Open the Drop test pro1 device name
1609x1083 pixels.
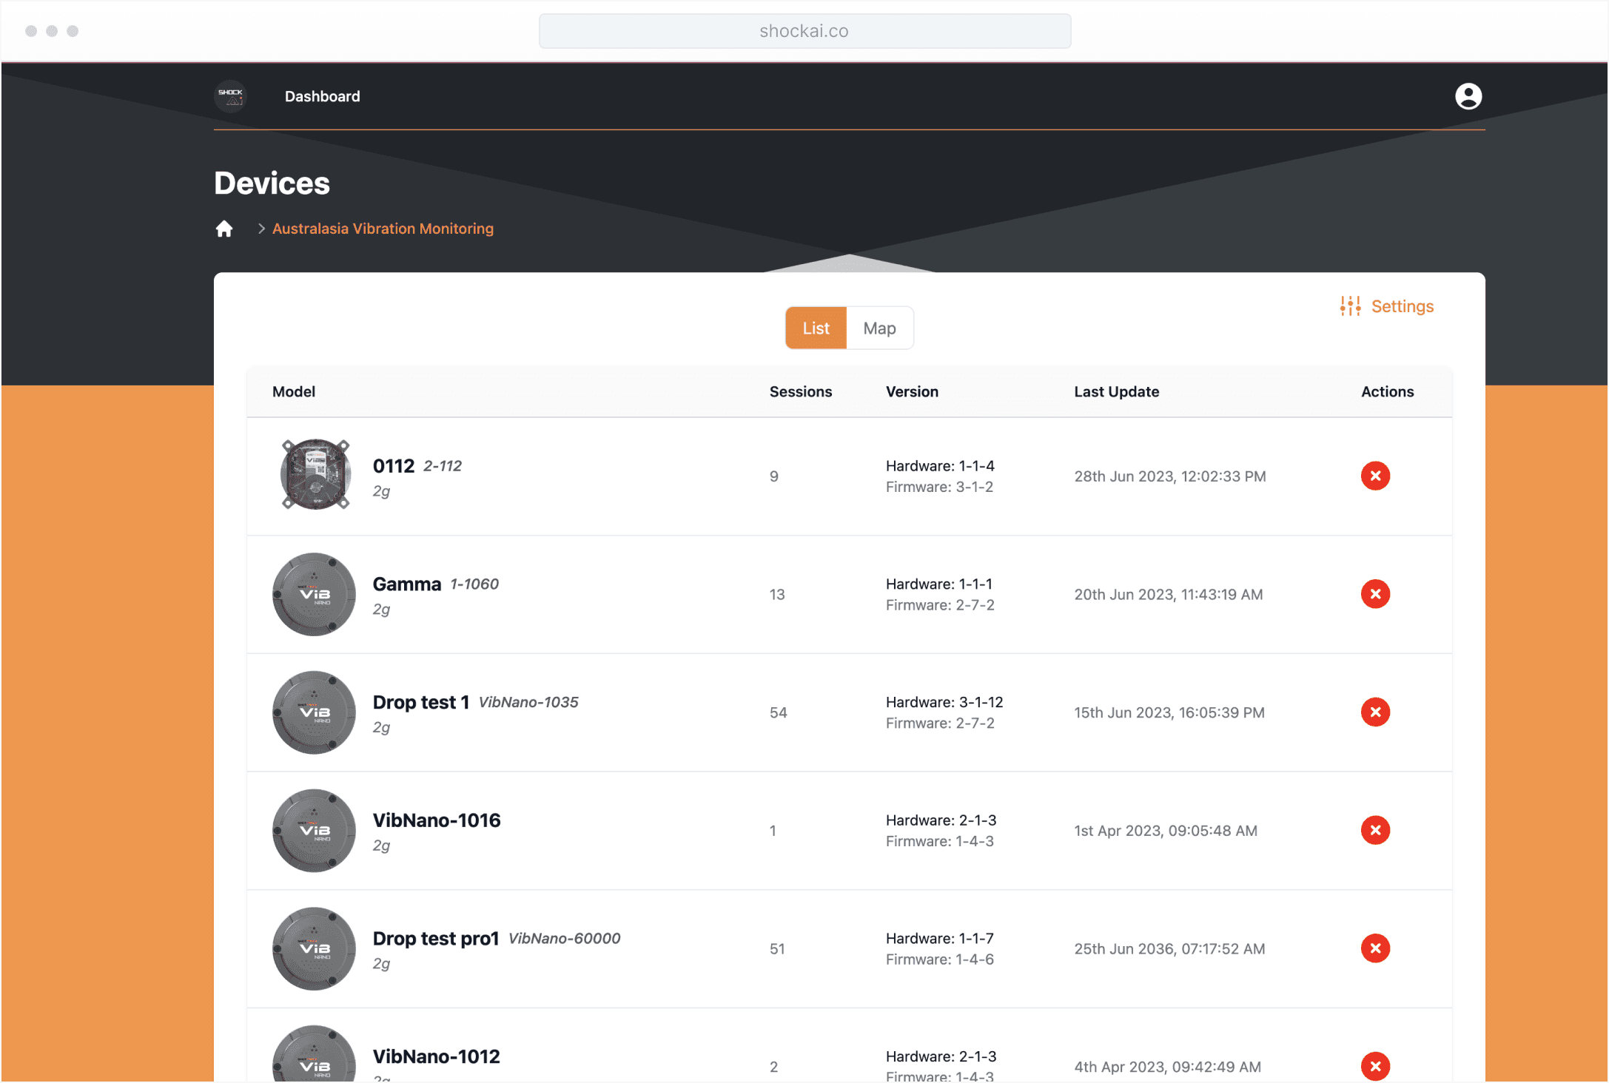[435, 939]
